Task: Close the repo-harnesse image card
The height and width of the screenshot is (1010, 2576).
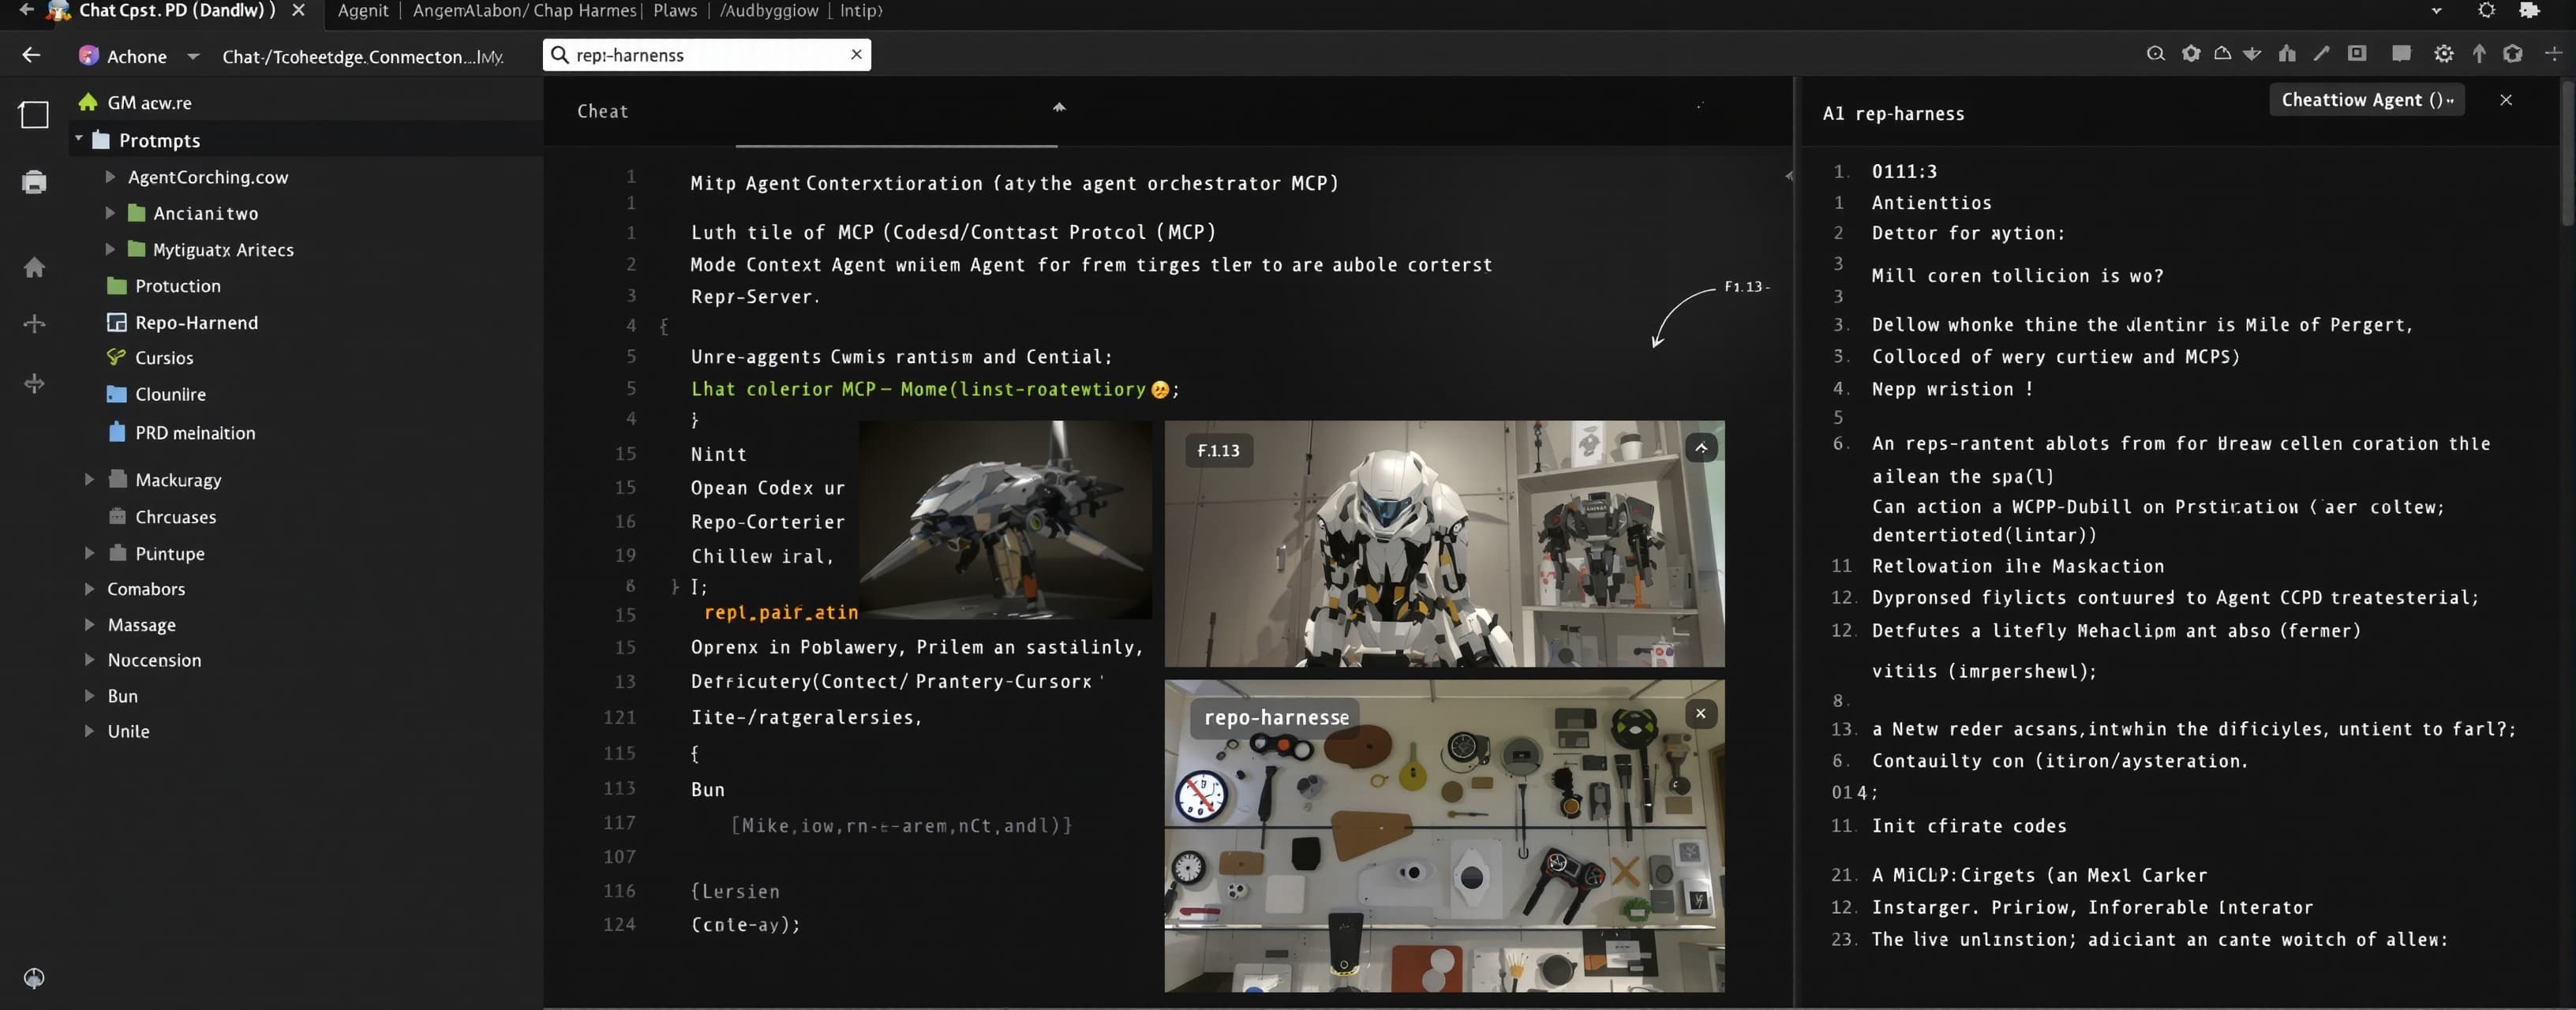Action: 1700,714
